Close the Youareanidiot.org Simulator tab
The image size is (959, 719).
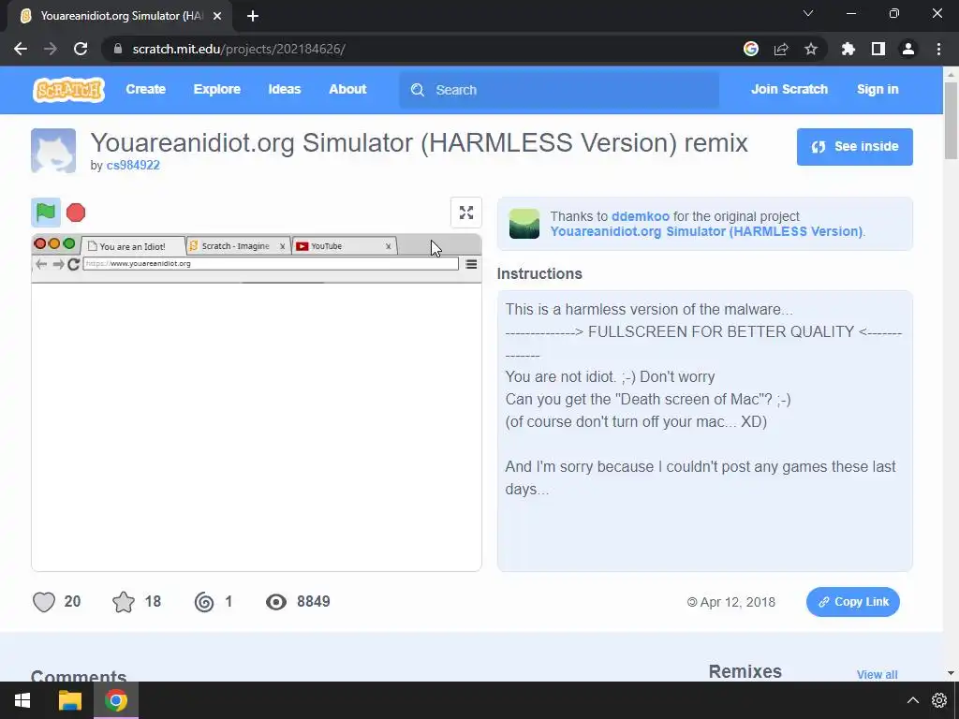pos(217,16)
